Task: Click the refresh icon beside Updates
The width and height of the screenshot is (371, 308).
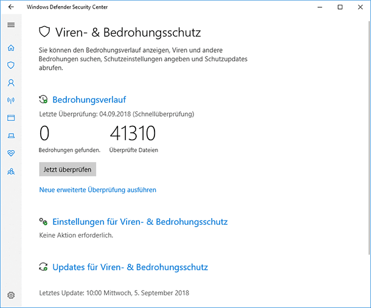Action: 43,267
